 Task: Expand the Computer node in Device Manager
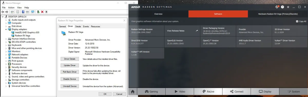tap(6, 23)
